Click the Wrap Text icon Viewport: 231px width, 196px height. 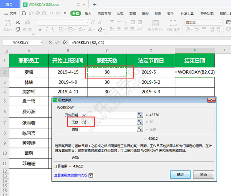[173, 23]
